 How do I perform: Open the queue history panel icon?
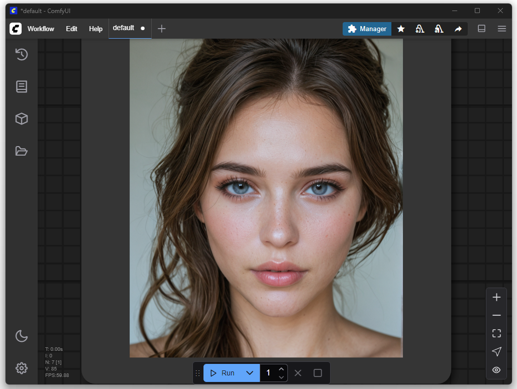tap(21, 54)
